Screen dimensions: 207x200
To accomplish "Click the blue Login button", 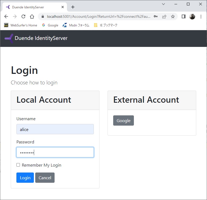I will tap(25, 178).
